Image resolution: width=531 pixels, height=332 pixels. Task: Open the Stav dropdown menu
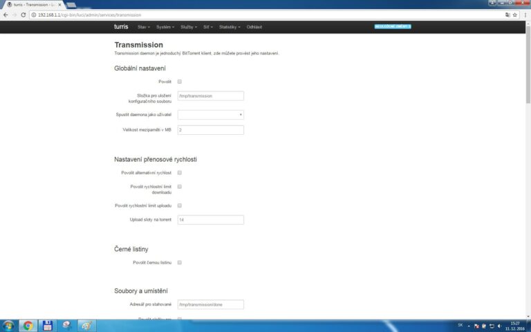click(x=144, y=27)
